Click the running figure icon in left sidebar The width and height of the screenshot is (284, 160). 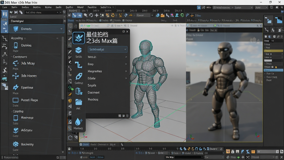[x=5, y=70]
